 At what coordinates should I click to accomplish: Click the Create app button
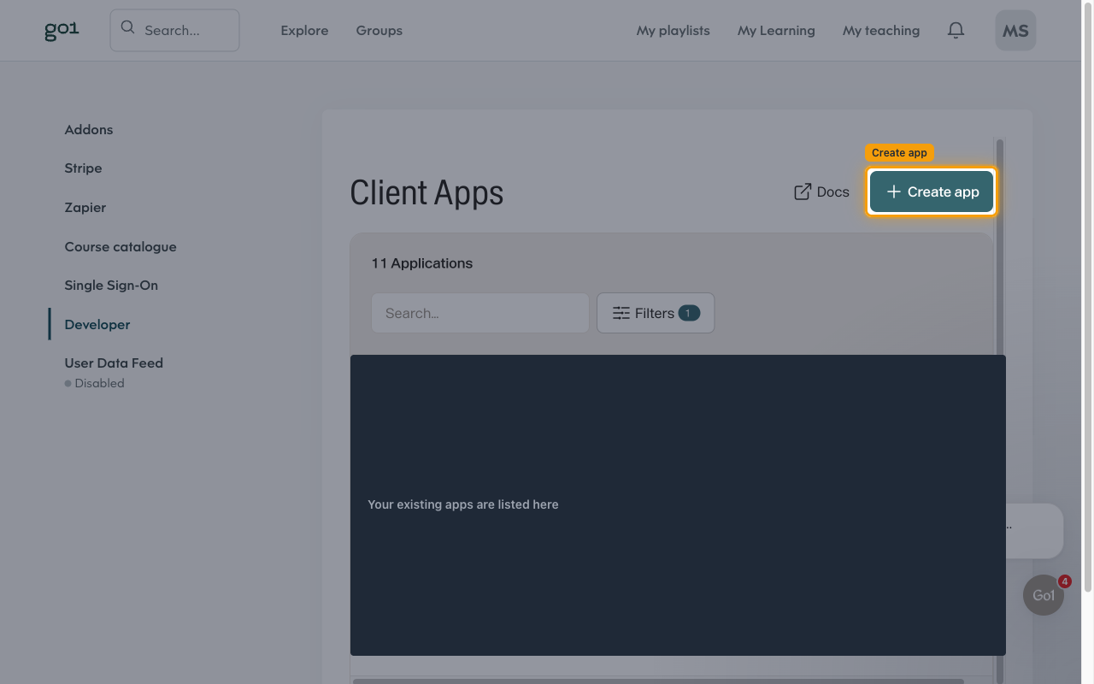click(932, 192)
